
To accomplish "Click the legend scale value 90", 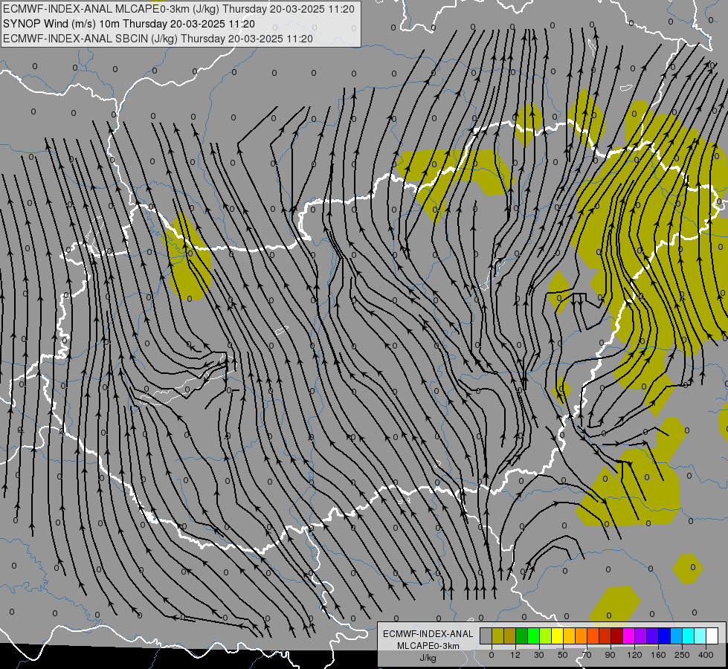I will click(x=611, y=655).
